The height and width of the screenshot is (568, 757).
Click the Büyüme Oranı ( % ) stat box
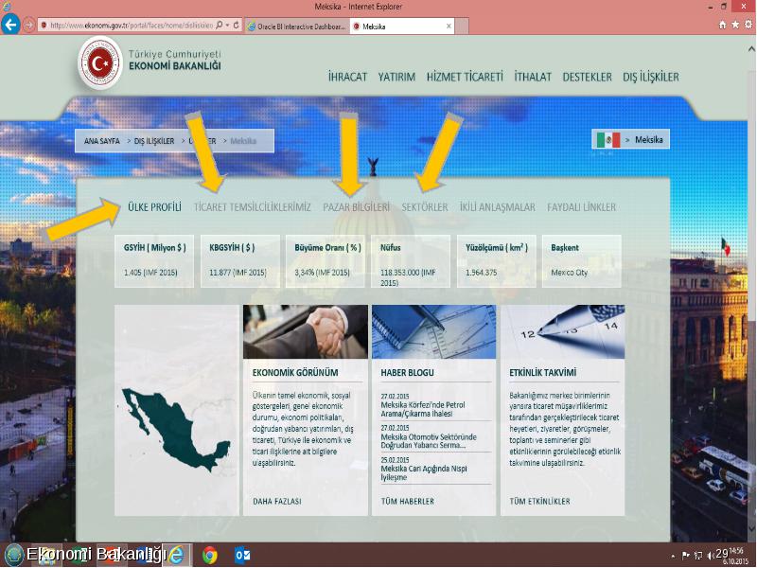(326, 261)
